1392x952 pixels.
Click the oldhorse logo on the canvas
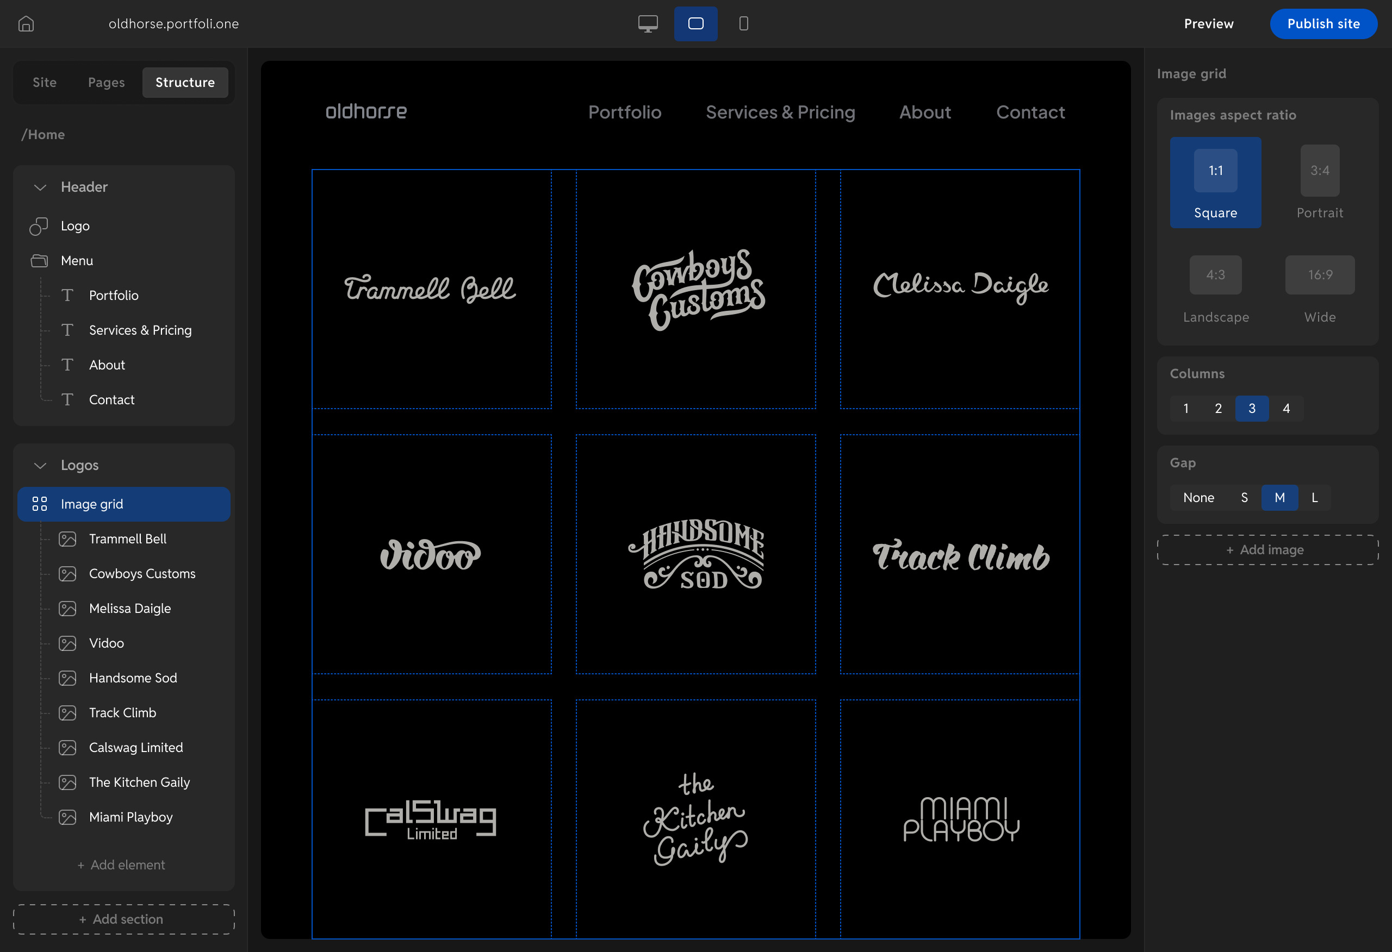coord(366,111)
